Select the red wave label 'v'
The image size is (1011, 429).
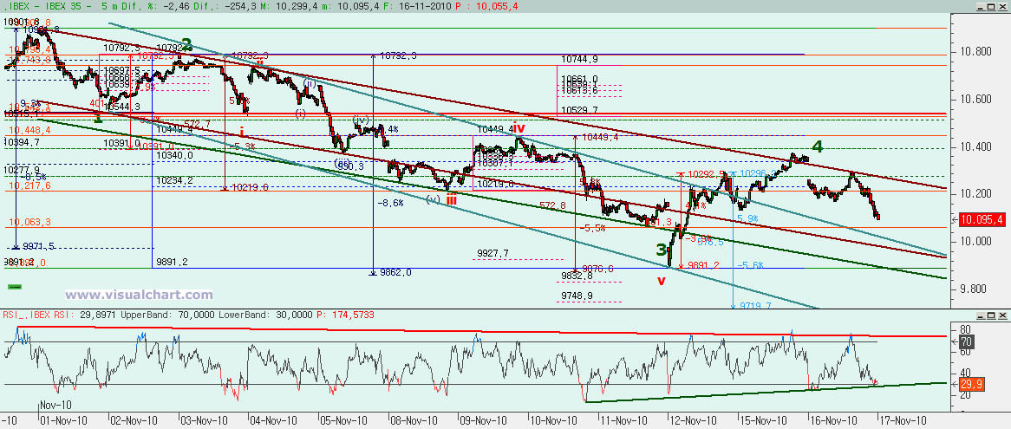[x=660, y=280]
